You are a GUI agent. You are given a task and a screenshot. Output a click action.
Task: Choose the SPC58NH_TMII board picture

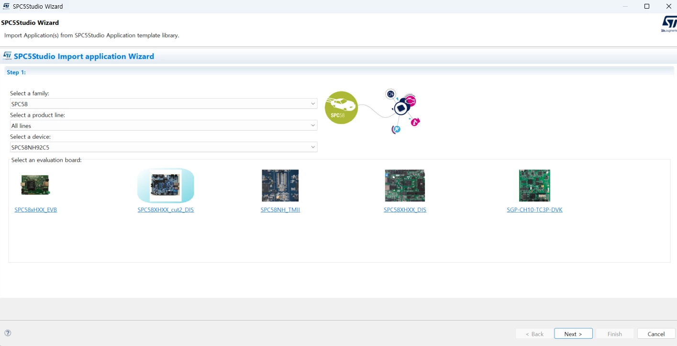pos(280,185)
